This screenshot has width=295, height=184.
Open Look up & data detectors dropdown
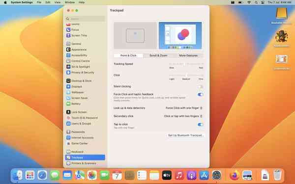tap(184, 108)
